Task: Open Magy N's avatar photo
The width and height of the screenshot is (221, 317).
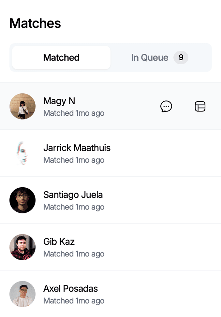Action: (22, 106)
